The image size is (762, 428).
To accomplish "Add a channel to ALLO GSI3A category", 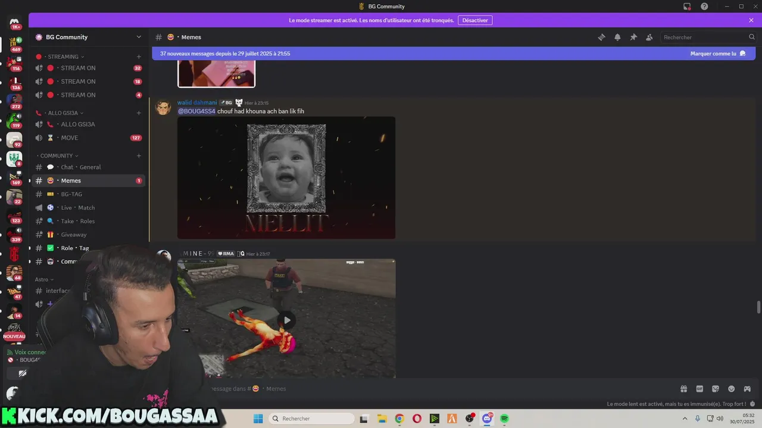I will click(139, 113).
